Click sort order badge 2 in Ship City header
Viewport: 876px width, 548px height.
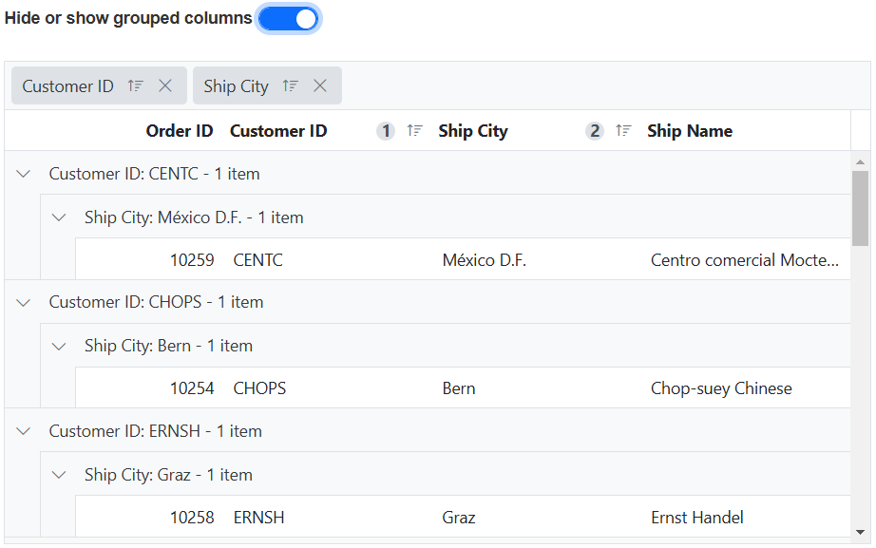click(x=595, y=131)
